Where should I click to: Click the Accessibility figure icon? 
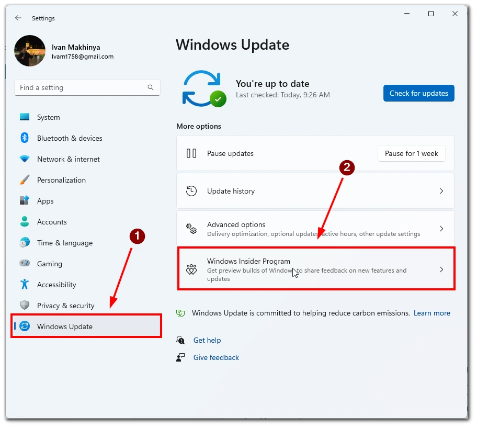[25, 285]
